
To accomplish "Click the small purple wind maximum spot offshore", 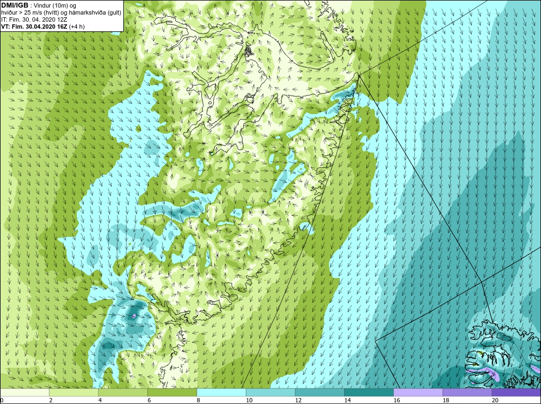I will point(134,315).
